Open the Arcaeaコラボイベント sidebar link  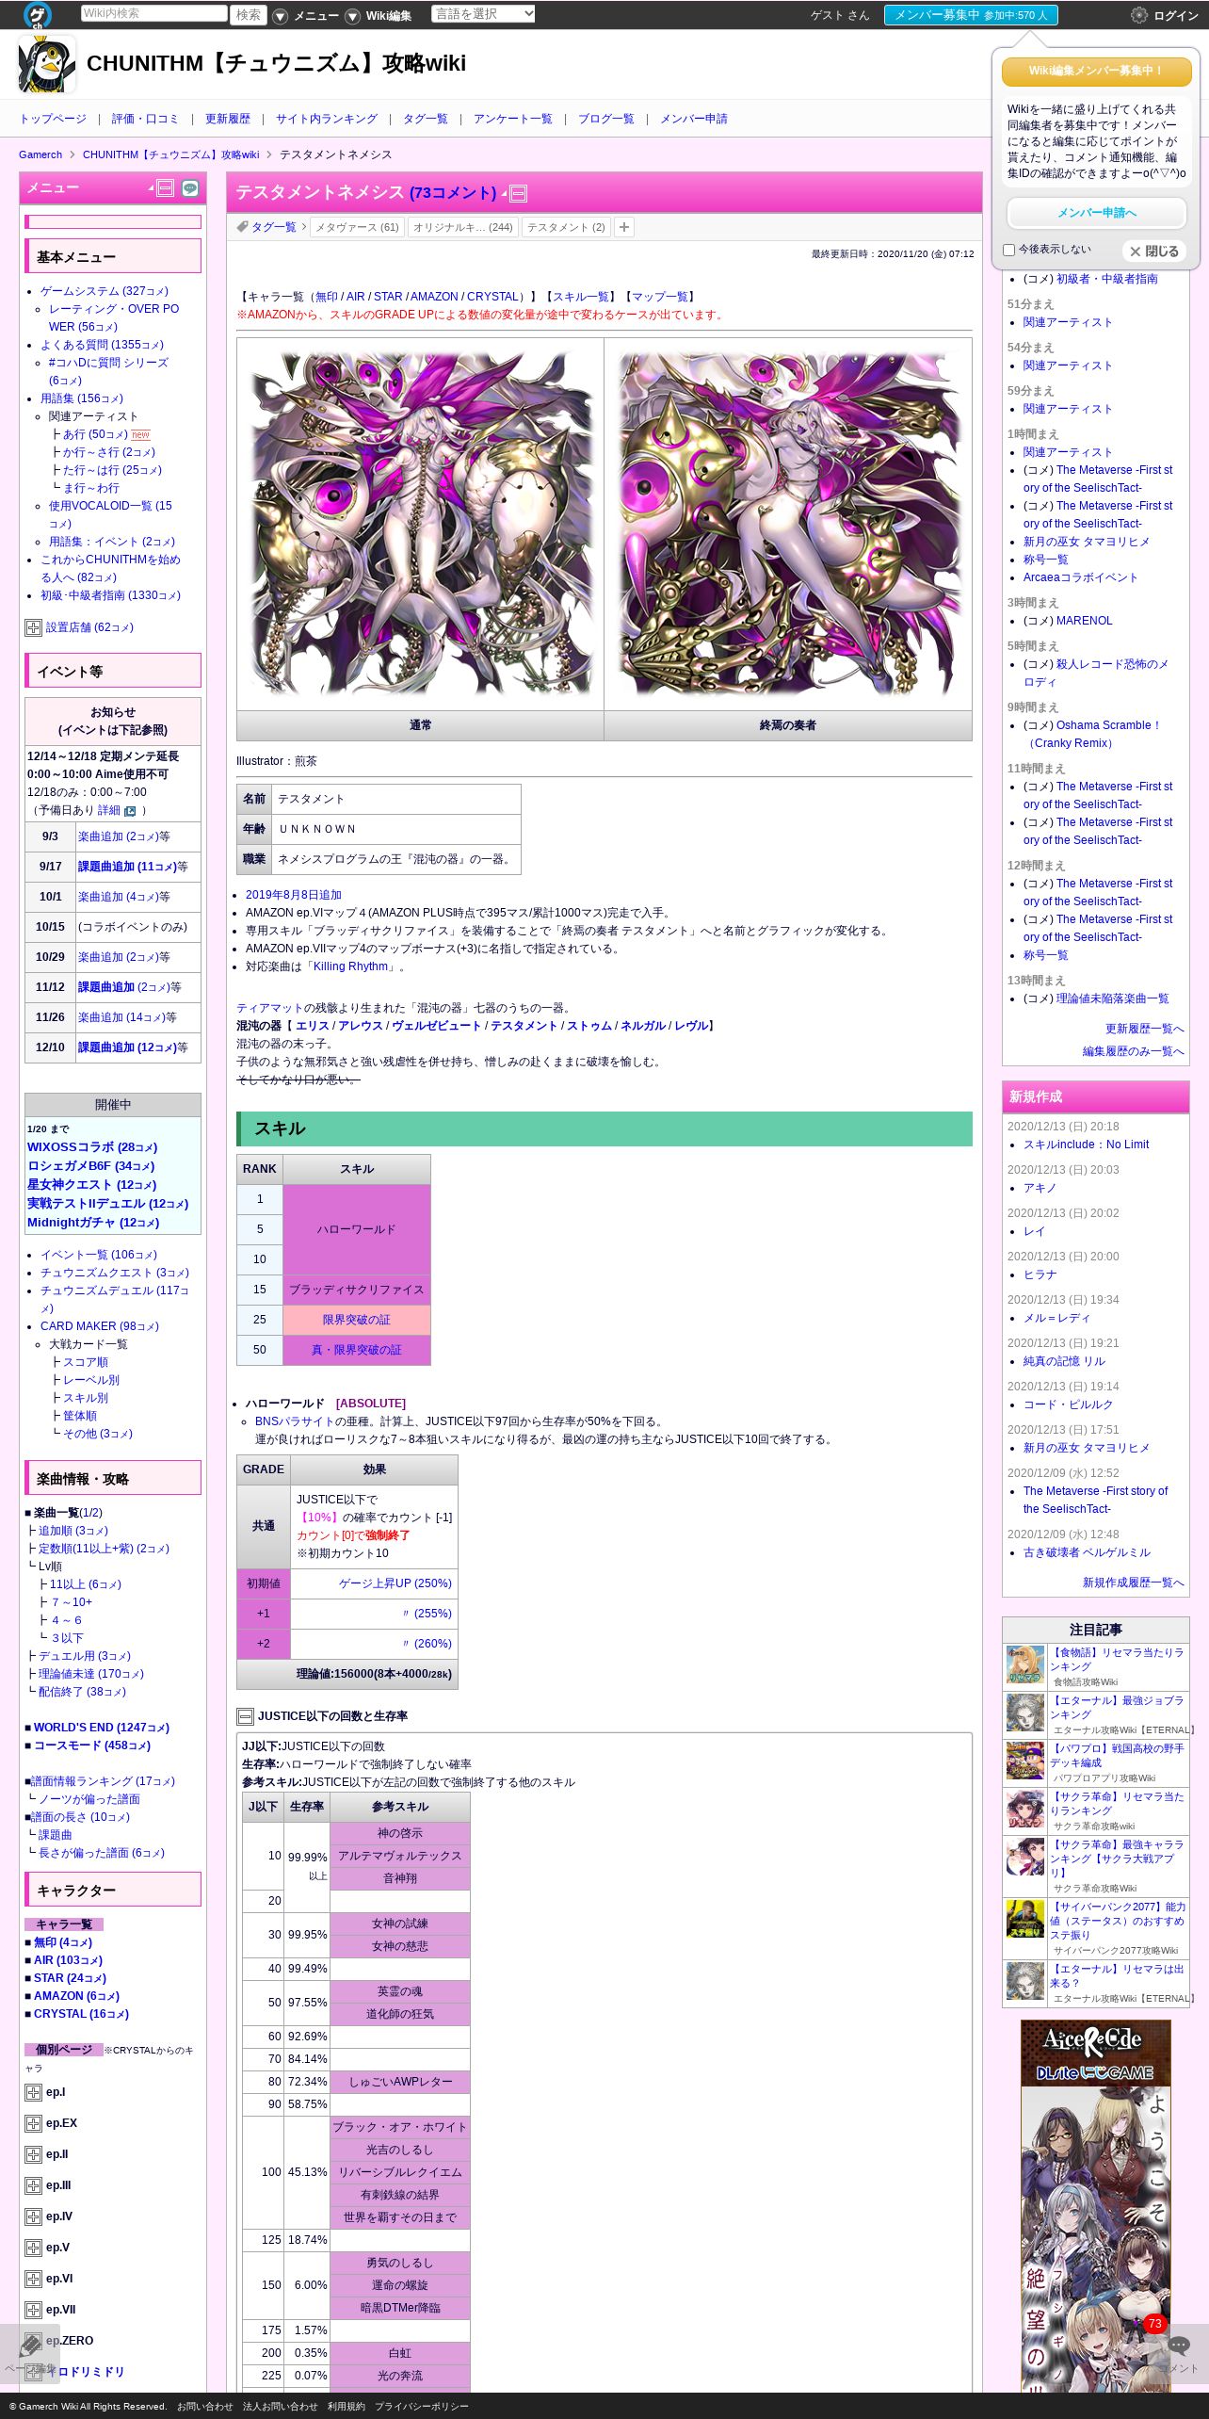(1081, 577)
